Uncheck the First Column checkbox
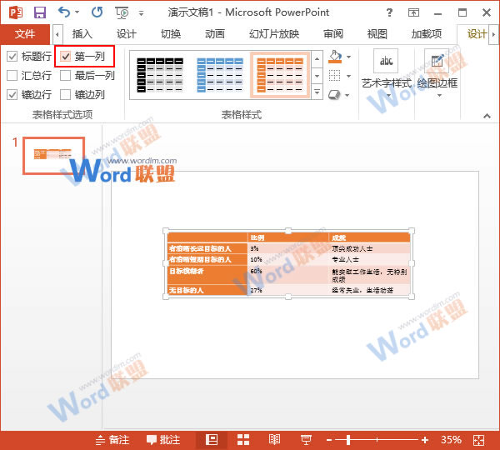 tap(66, 57)
